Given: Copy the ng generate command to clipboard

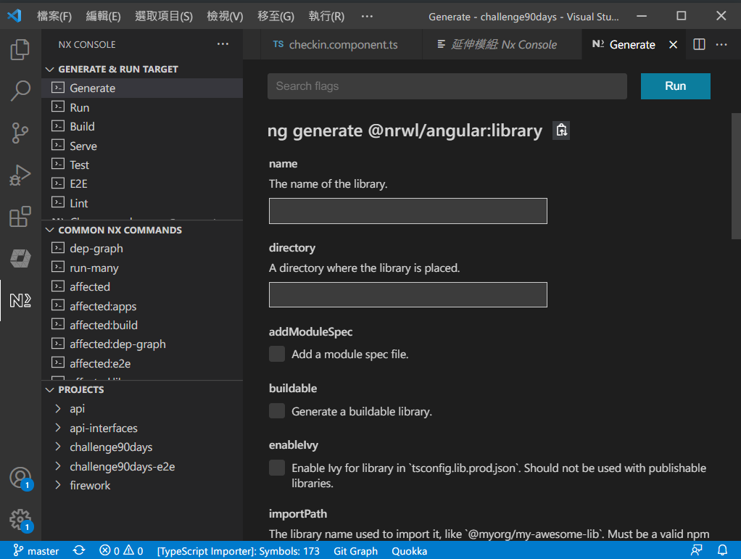Looking at the screenshot, I should (561, 131).
